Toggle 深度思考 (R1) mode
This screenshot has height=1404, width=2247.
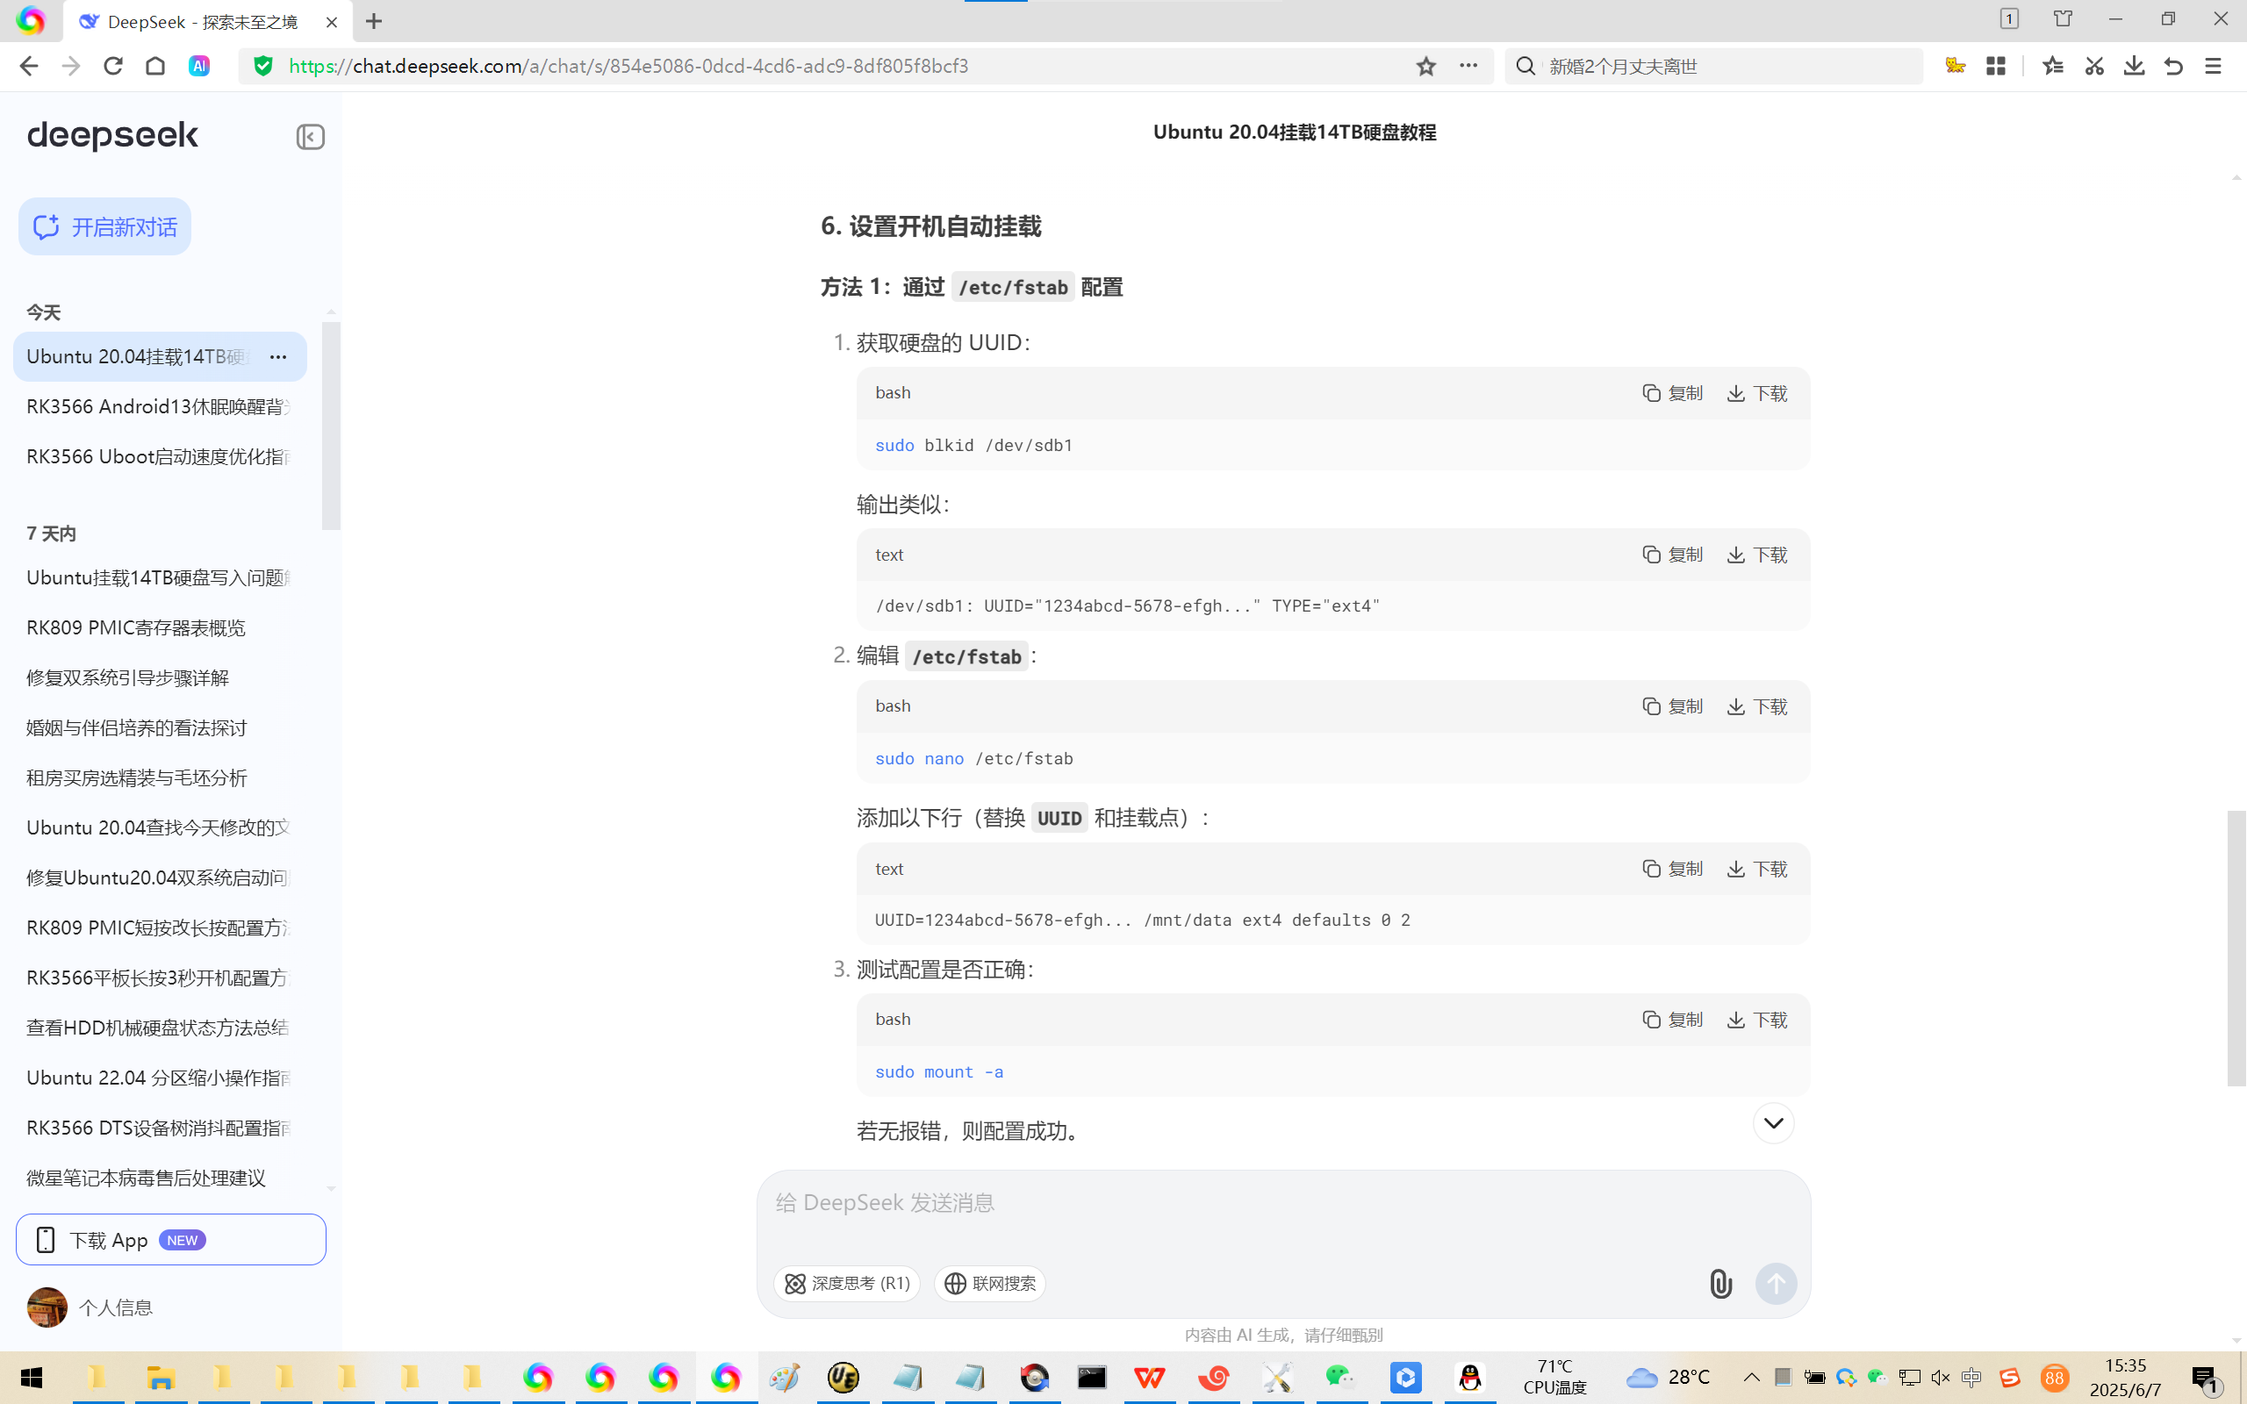(847, 1283)
